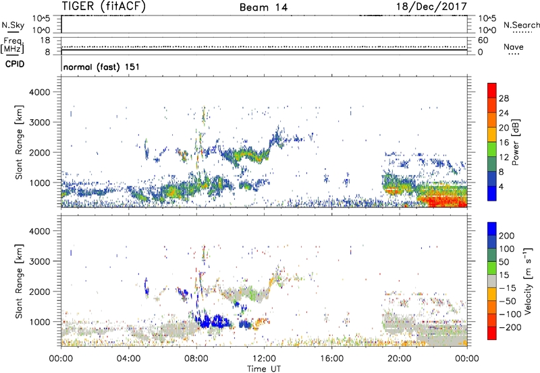Click the "60" tick on the Nave axis
The image size is (540, 373).
pos(483,40)
